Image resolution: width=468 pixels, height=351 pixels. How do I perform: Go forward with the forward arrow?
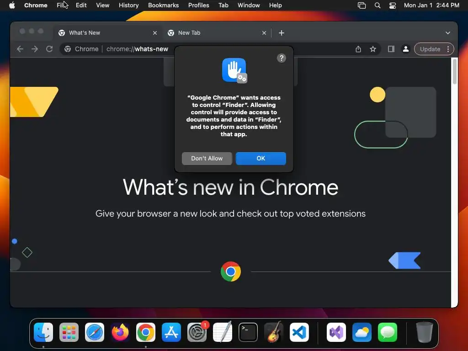35,49
